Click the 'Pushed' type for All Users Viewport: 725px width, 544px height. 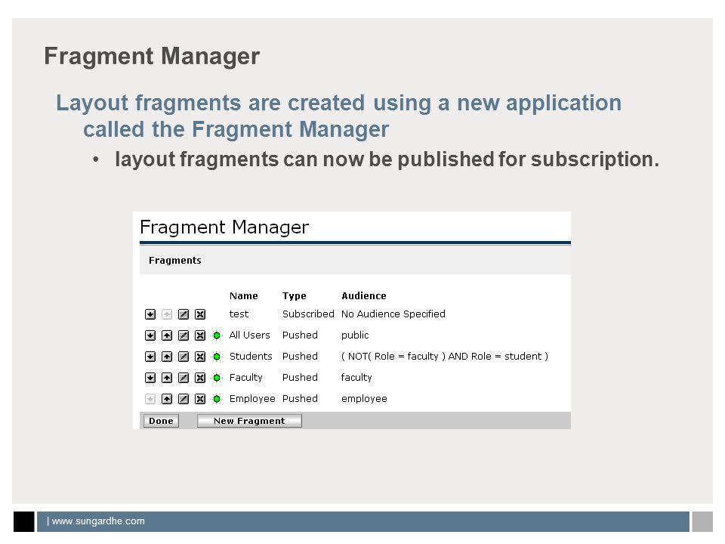[300, 335]
